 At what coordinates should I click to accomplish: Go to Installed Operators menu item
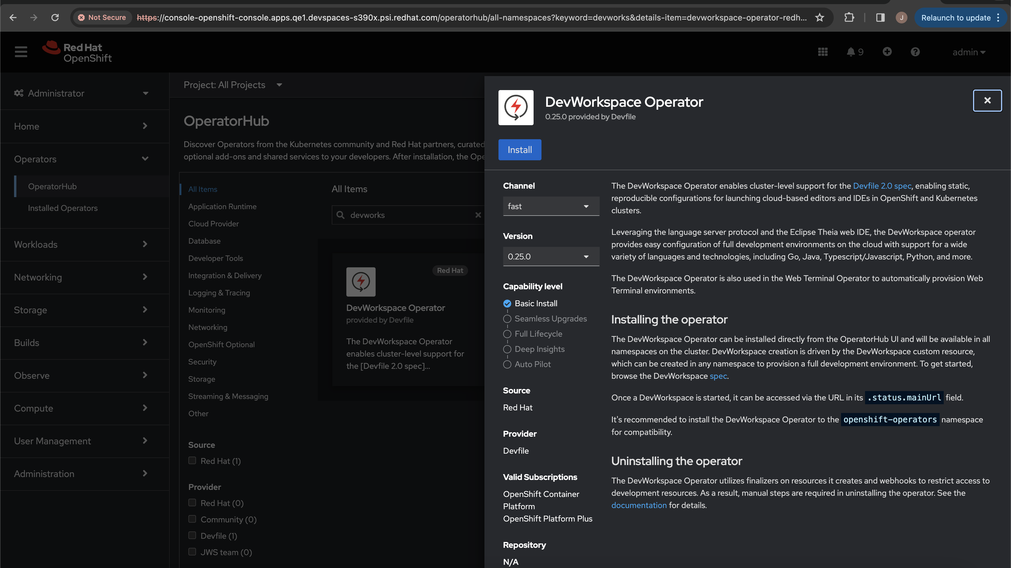click(x=63, y=208)
